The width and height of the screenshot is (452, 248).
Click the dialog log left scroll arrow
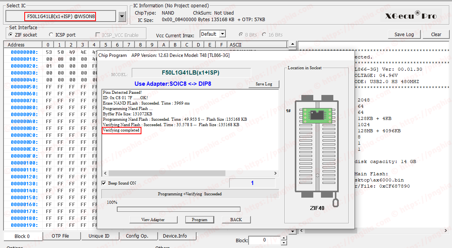105,173
